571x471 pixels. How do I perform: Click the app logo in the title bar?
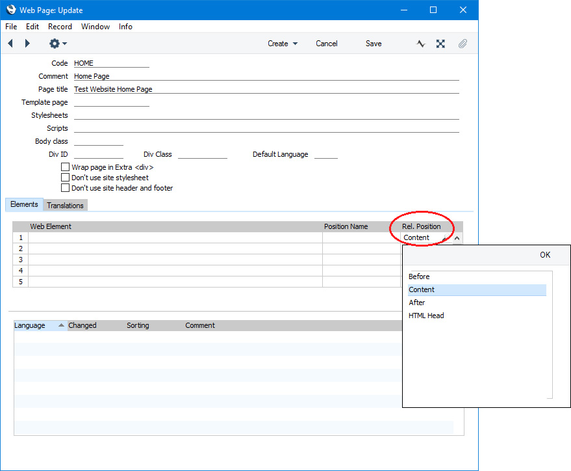pos(11,10)
